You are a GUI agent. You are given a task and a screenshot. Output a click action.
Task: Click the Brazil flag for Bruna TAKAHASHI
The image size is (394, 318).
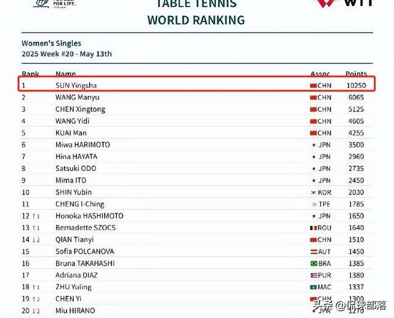click(x=313, y=263)
